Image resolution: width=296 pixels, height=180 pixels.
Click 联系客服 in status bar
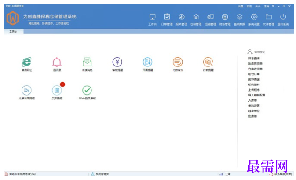click(283, 174)
